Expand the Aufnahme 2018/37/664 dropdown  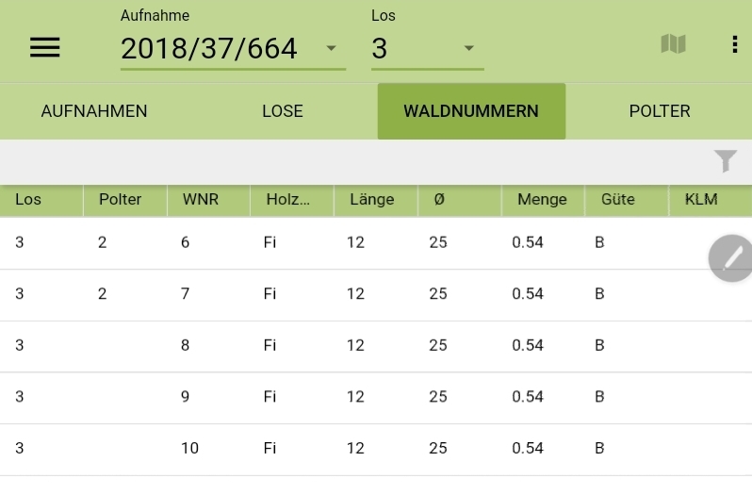[x=233, y=49]
